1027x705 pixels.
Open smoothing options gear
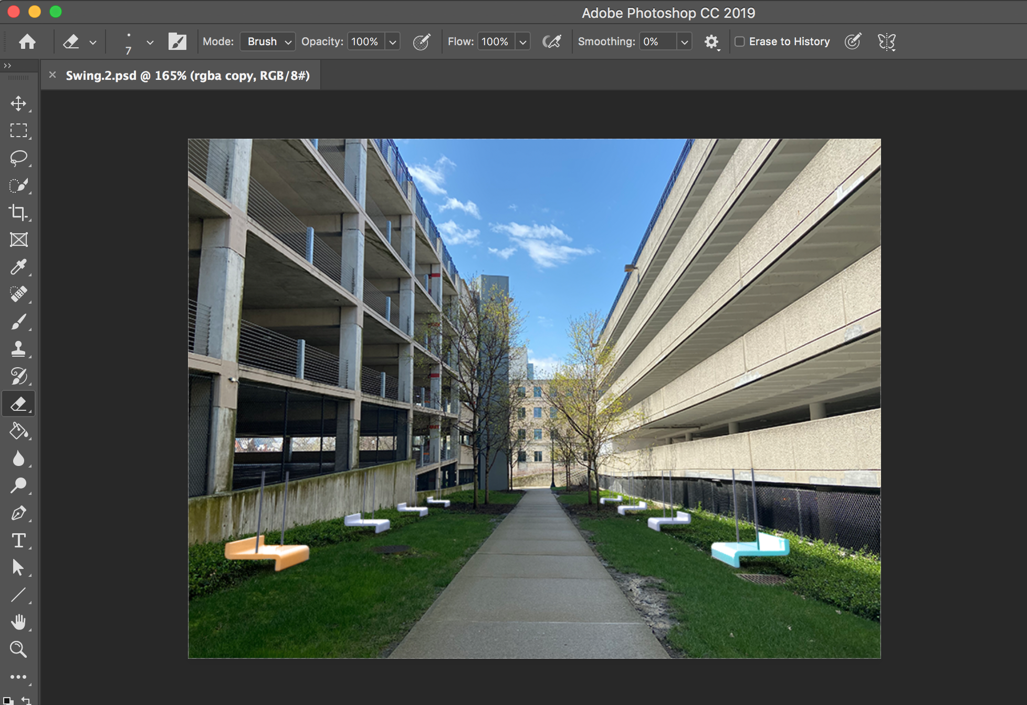tap(711, 42)
